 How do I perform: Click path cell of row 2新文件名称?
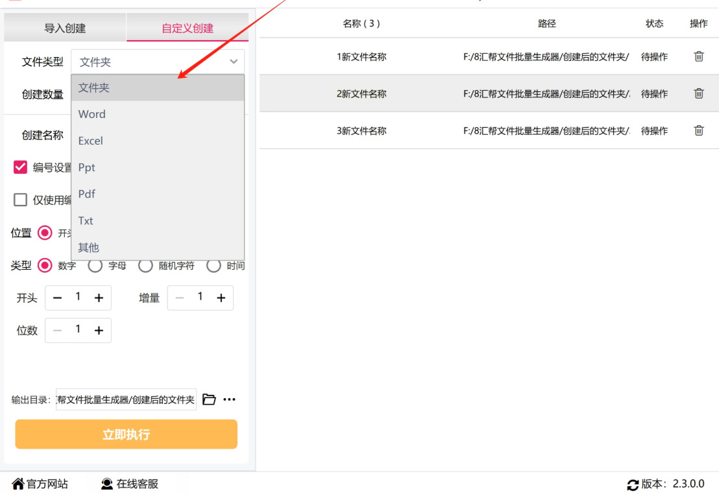pos(546,93)
